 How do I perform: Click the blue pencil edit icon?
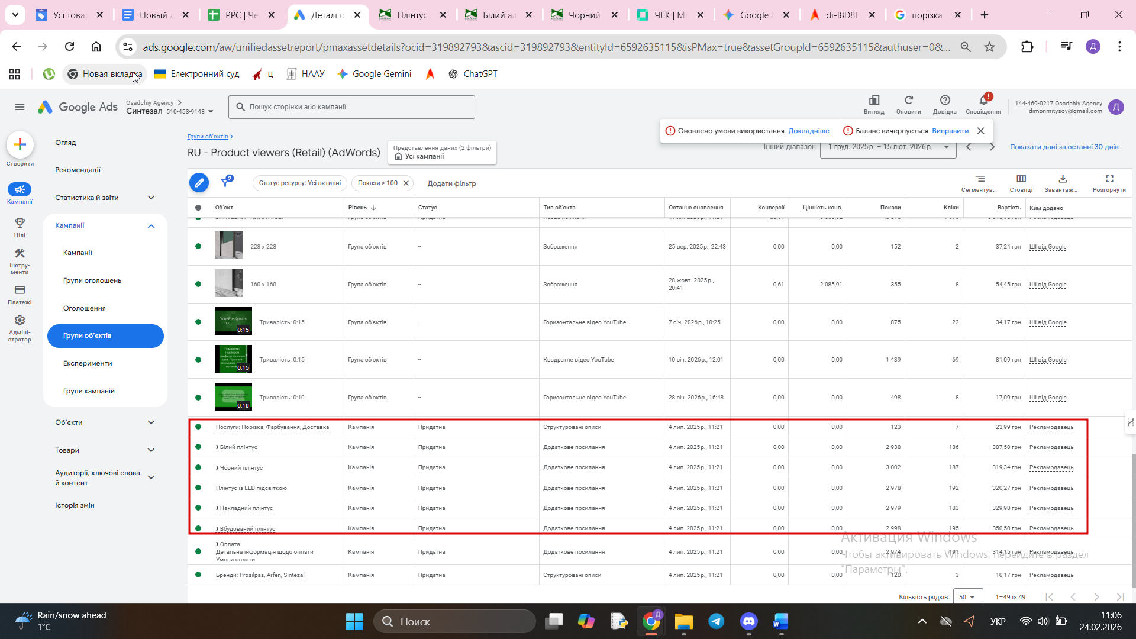point(199,183)
